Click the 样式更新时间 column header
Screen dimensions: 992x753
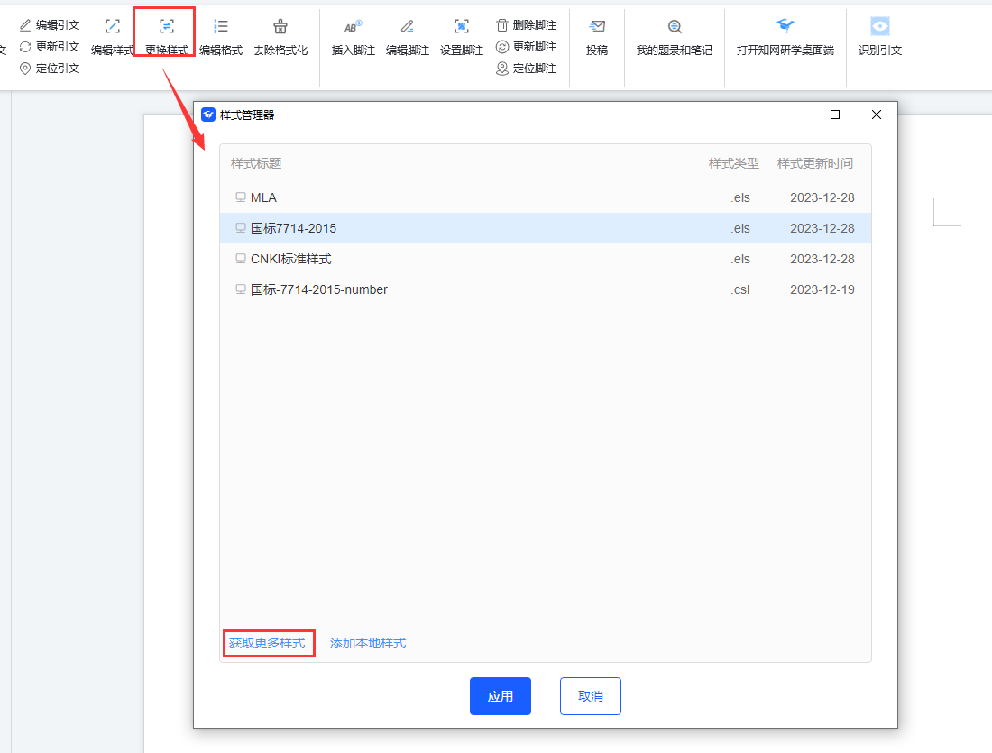(x=815, y=163)
